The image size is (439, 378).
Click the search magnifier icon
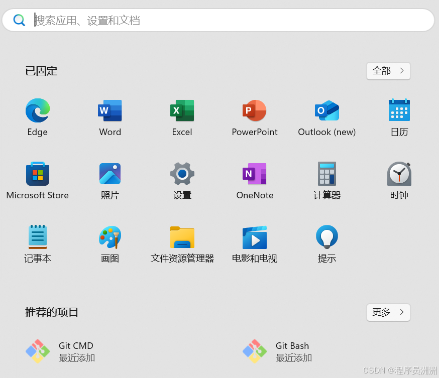[x=19, y=20]
